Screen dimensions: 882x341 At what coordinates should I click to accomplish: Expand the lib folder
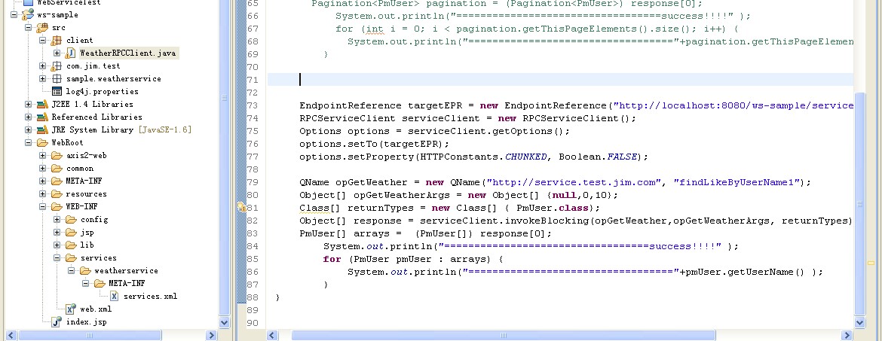coord(57,245)
